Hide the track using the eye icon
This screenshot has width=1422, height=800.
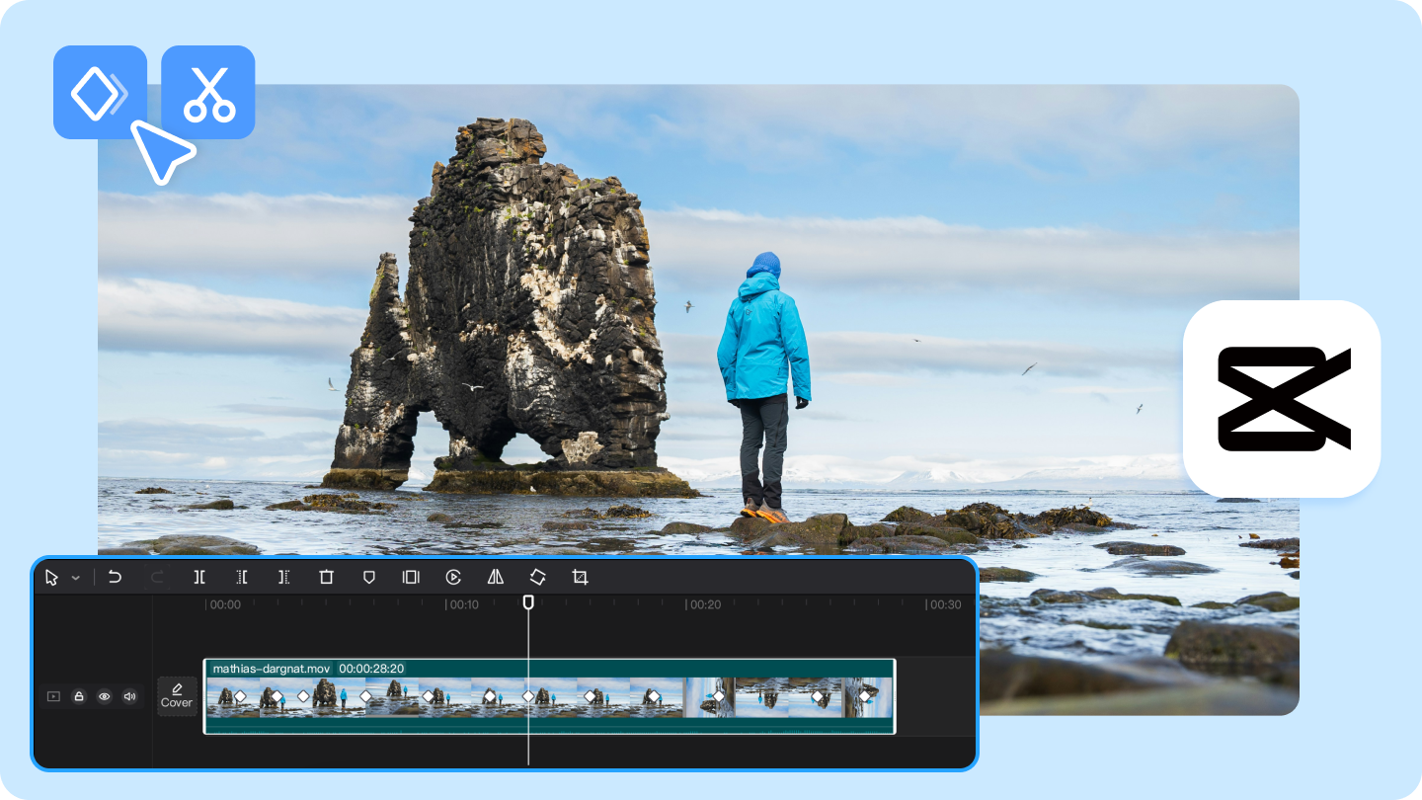(x=104, y=696)
